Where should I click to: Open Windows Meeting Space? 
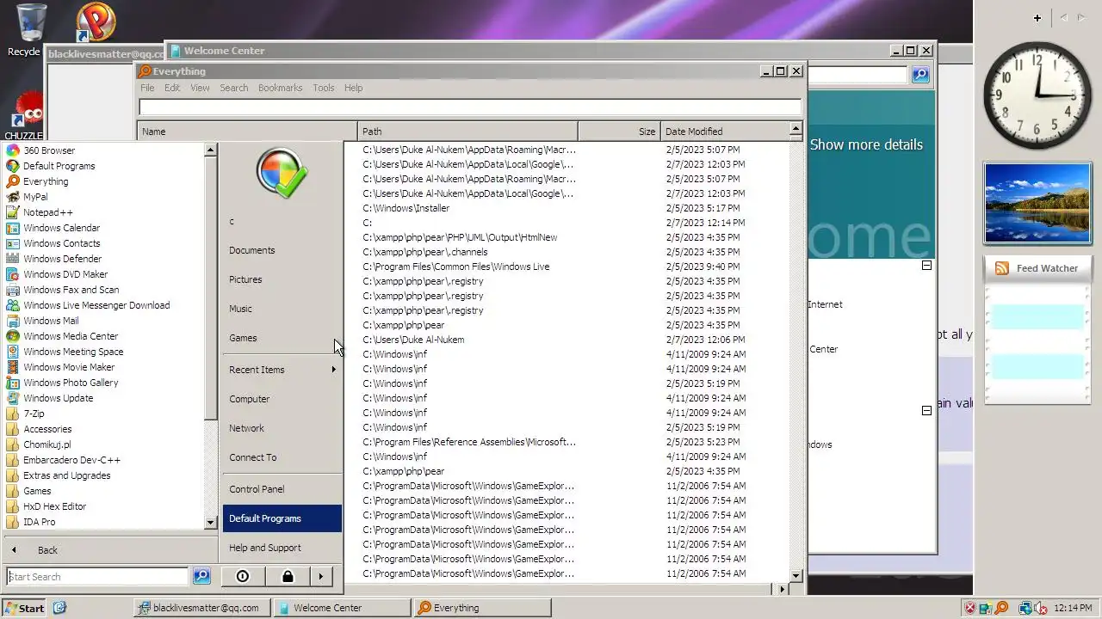pos(73,352)
